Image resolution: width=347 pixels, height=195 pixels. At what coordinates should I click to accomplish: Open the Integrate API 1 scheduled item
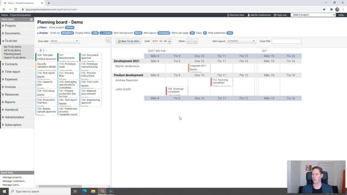(x=200, y=68)
